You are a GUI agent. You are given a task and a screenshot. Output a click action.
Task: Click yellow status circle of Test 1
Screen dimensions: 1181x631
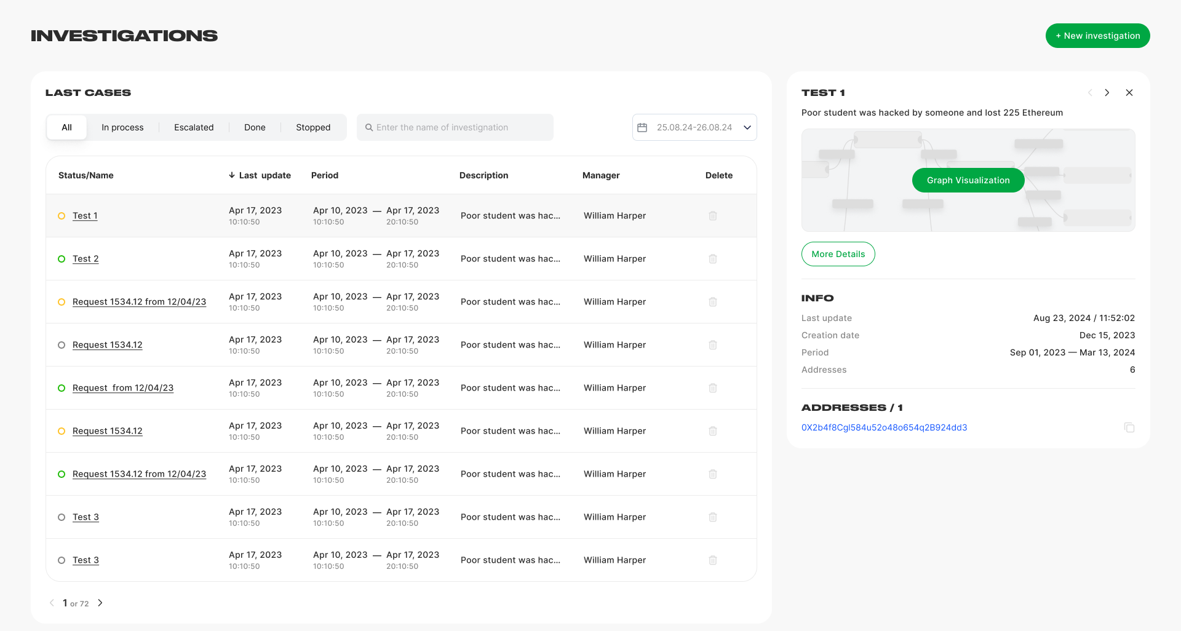[62, 216]
